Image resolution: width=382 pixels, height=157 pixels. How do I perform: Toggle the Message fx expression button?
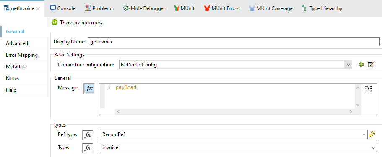pos(89,89)
